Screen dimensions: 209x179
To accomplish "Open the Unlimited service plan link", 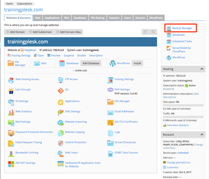I will click(x=183, y=153).
